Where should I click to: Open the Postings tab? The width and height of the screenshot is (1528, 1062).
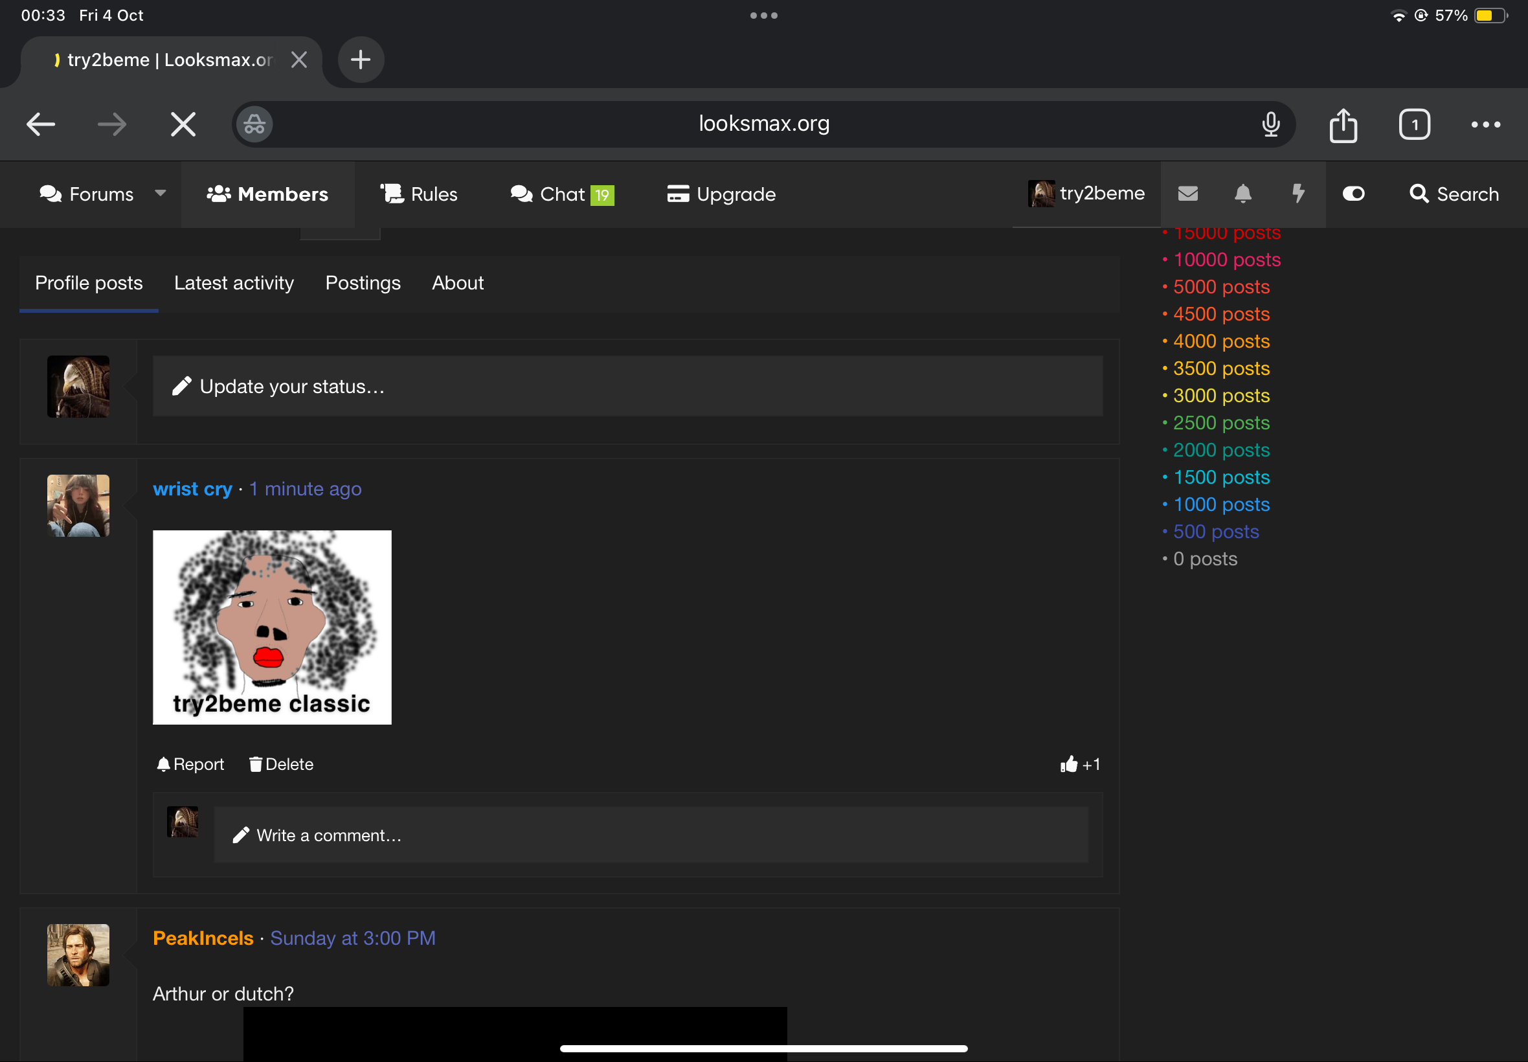point(363,283)
